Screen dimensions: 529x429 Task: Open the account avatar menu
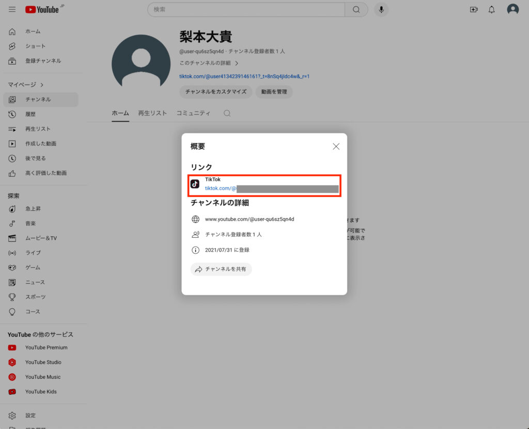pos(512,9)
